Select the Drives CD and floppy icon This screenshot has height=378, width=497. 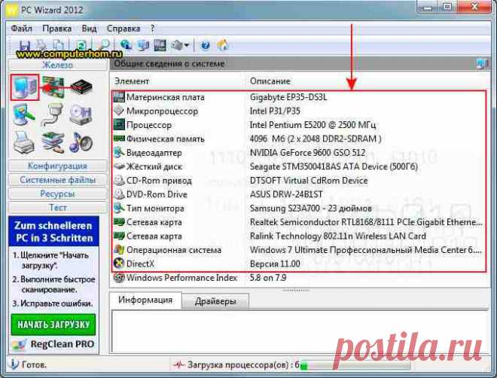81,114
